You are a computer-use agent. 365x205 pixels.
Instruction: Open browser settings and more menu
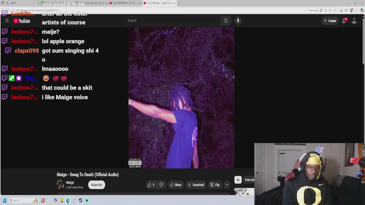(x=356, y=10)
